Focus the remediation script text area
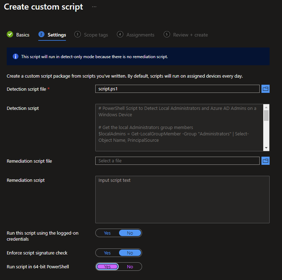Screen dimensions: 282x280 pyautogui.click(x=182, y=200)
